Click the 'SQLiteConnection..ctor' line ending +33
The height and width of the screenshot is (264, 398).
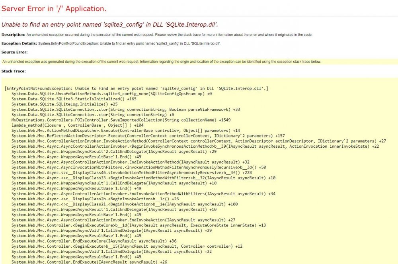coord(126,110)
